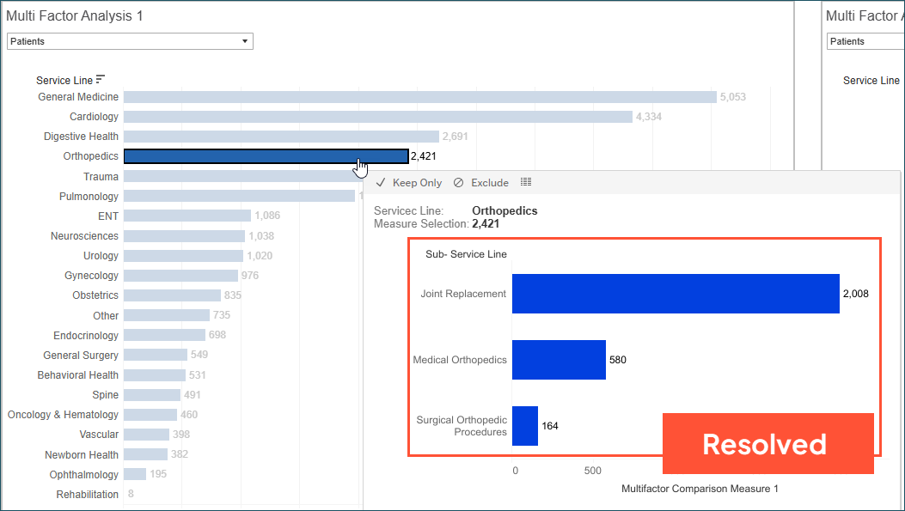Select the Cardiology bar showing 4,334
Screen dimensions: 905x511
coord(377,117)
